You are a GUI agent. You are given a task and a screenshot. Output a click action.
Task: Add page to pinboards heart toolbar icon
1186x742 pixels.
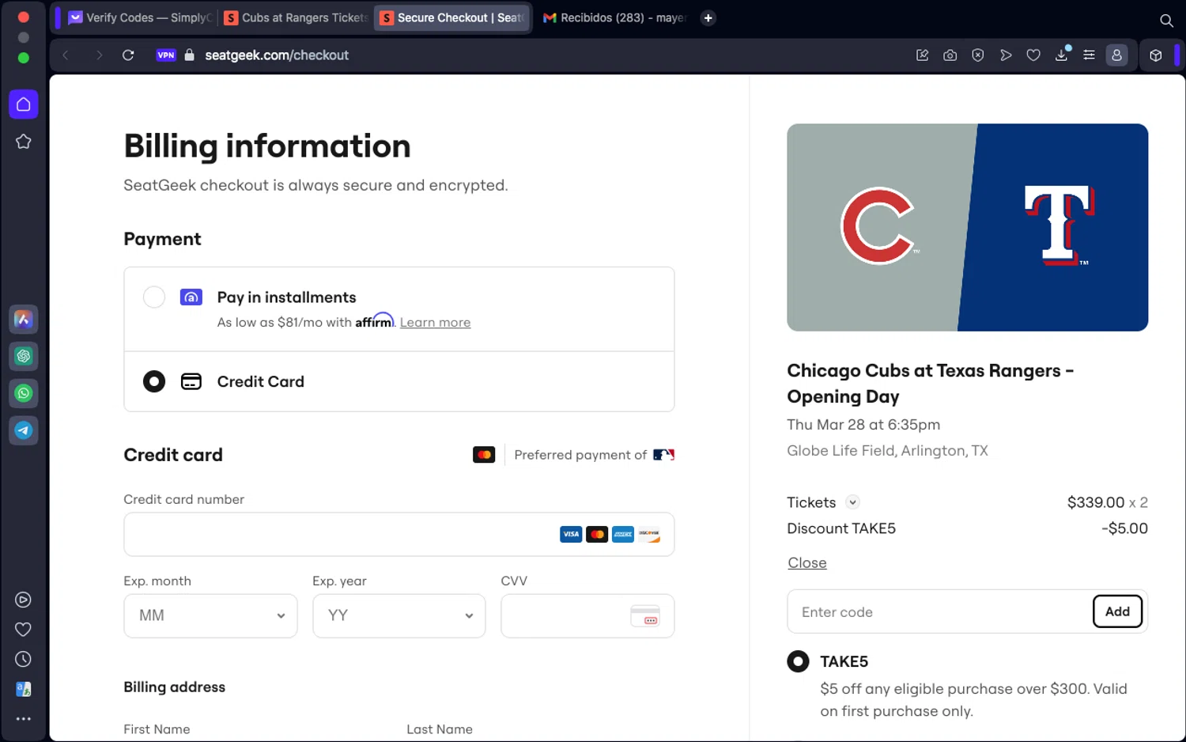(1033, 55)
